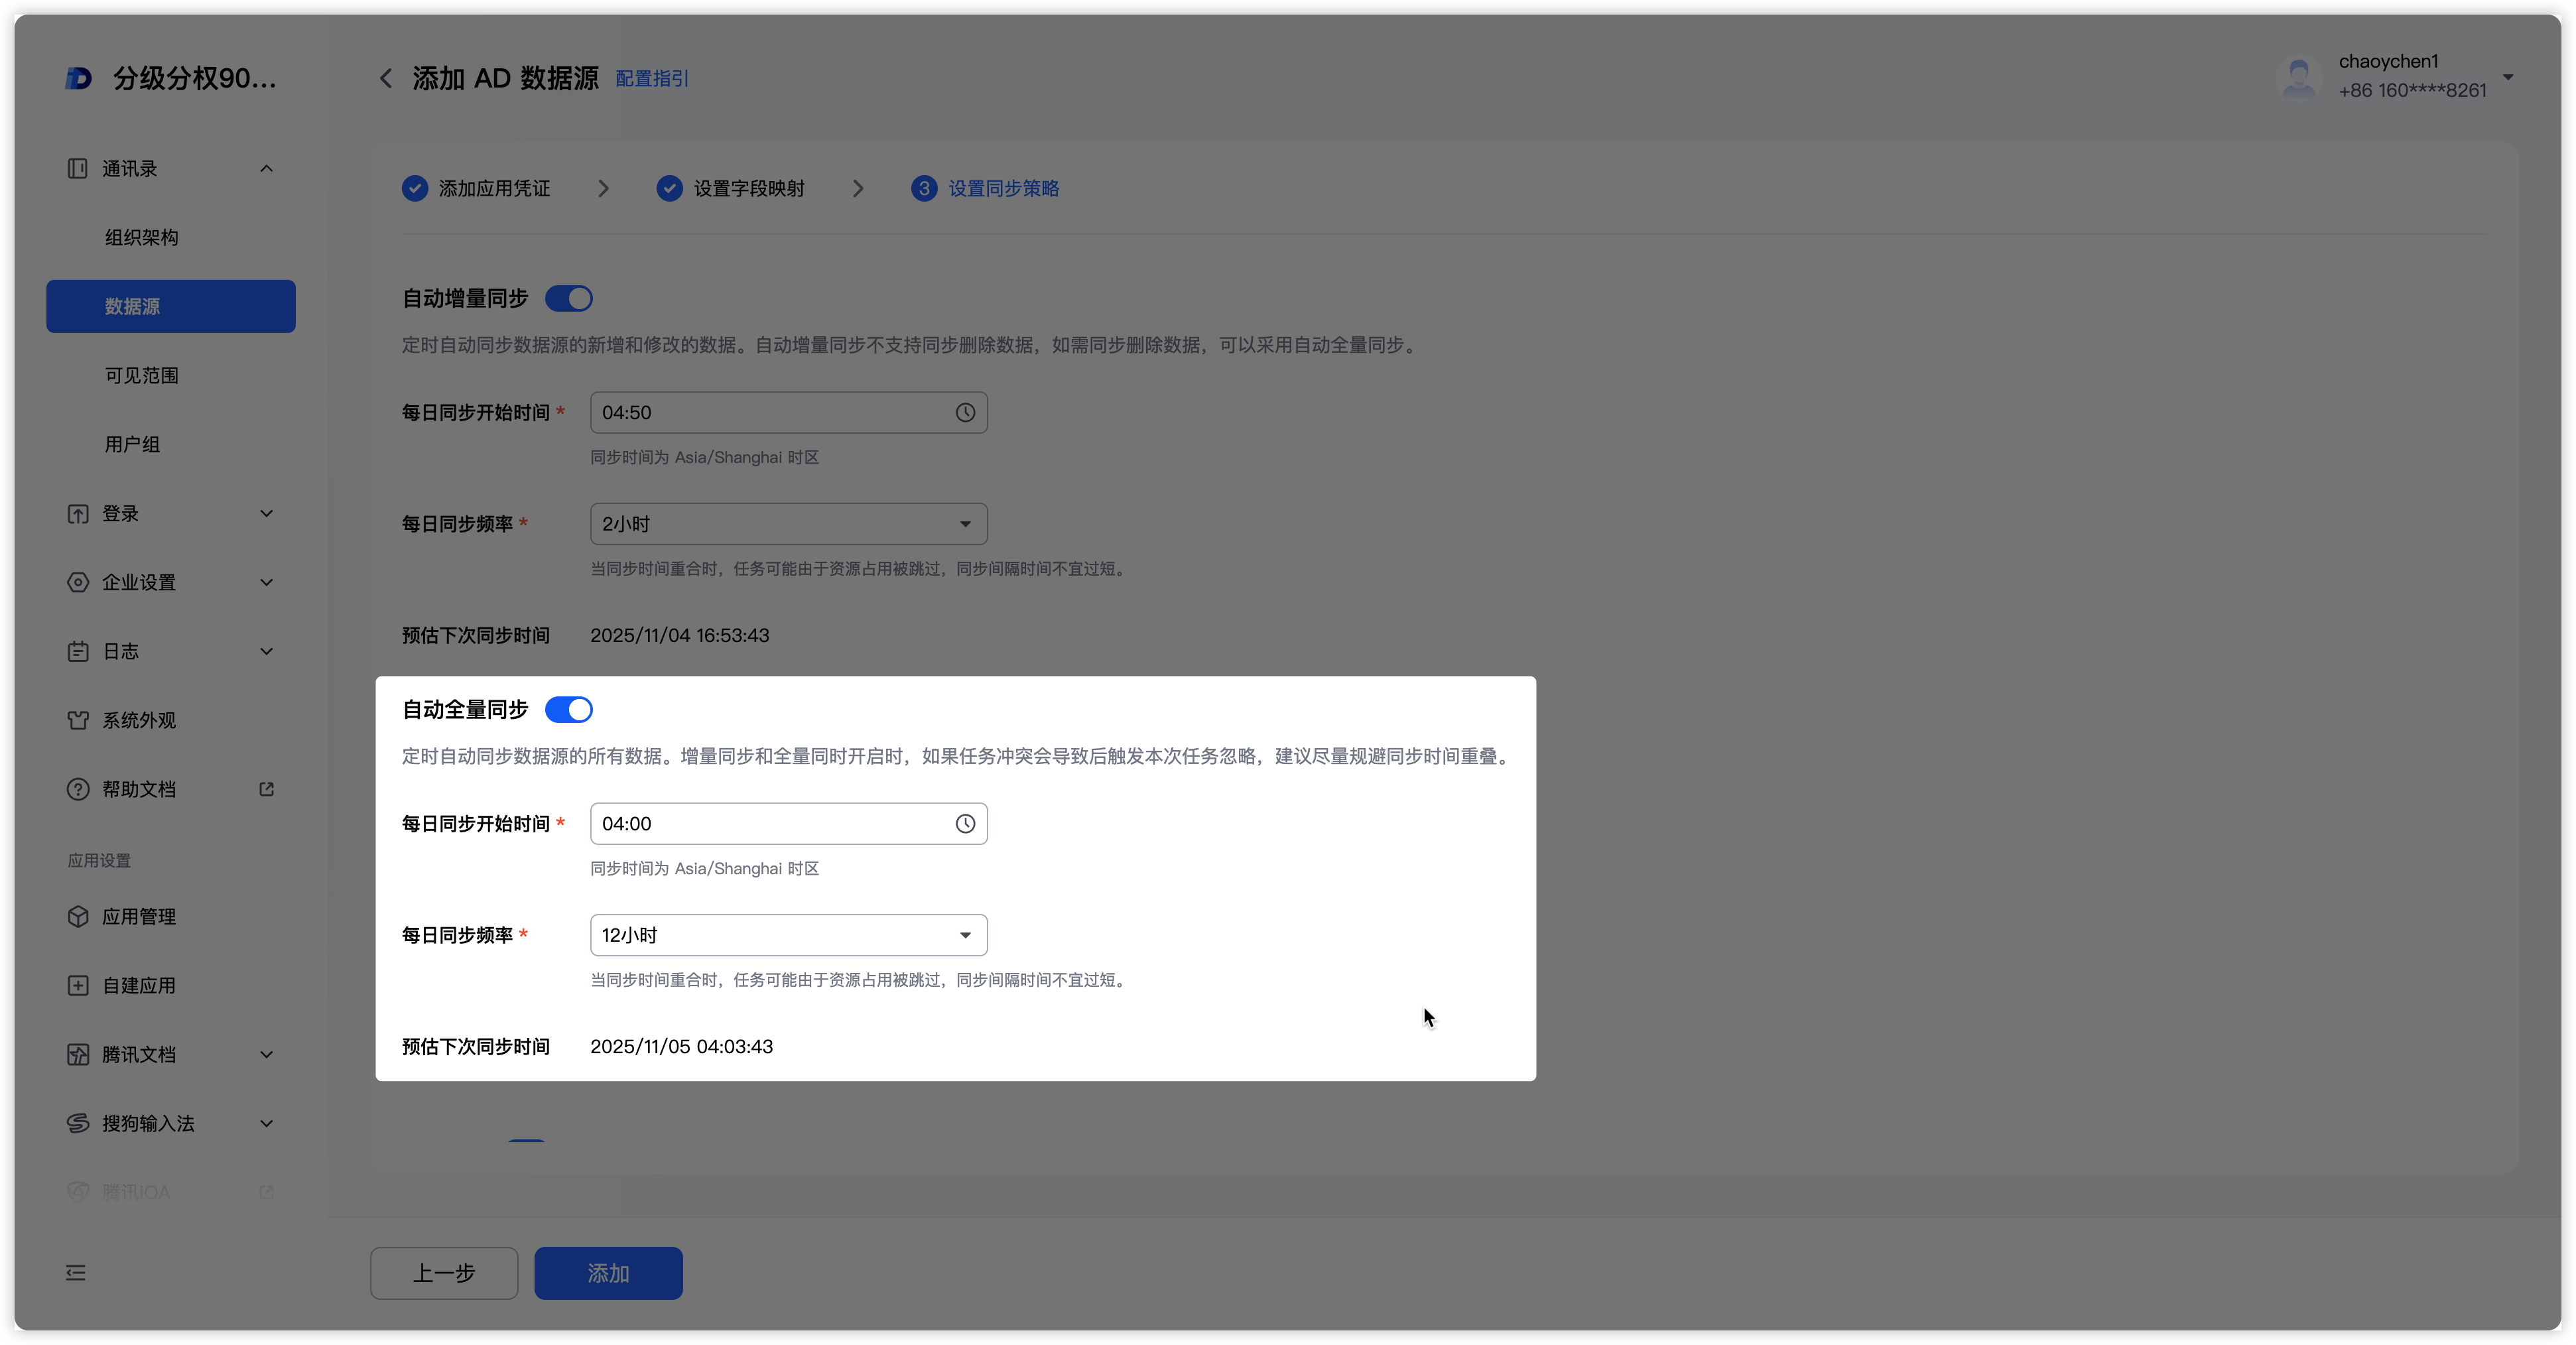2576x1345 pixels.
Task: Open the 配置指引 link
Action: (x=651, y=79)
